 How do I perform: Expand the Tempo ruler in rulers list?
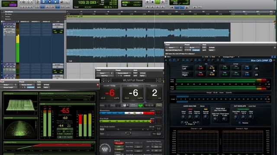[x=3, y=16]
